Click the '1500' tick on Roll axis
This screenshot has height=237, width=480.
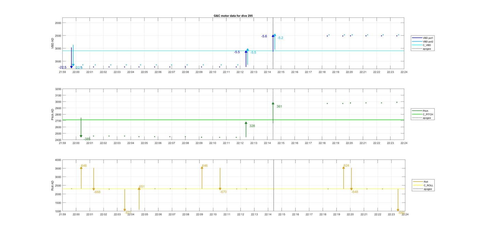coord(58,203)
